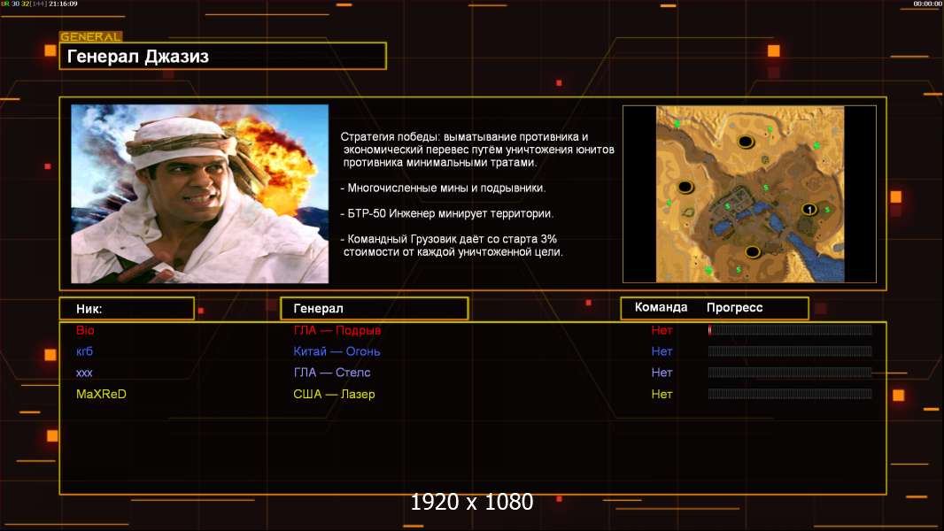Click the Прогресс column header
The image size is (944, 531).
click(x=734, y=308)
